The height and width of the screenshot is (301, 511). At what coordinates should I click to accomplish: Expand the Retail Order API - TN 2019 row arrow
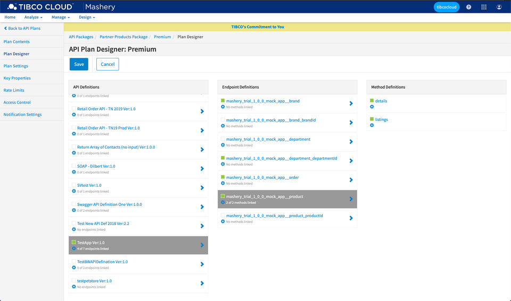(202, 111)
